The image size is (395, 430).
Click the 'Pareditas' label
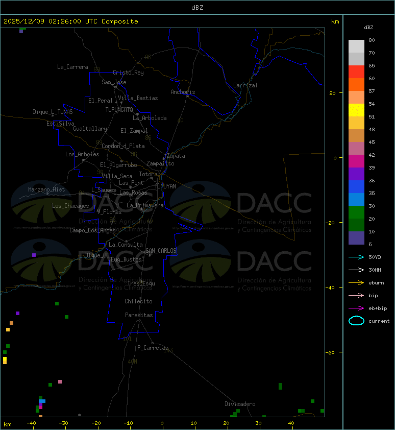pyautogui.click(x=139, y=316)
